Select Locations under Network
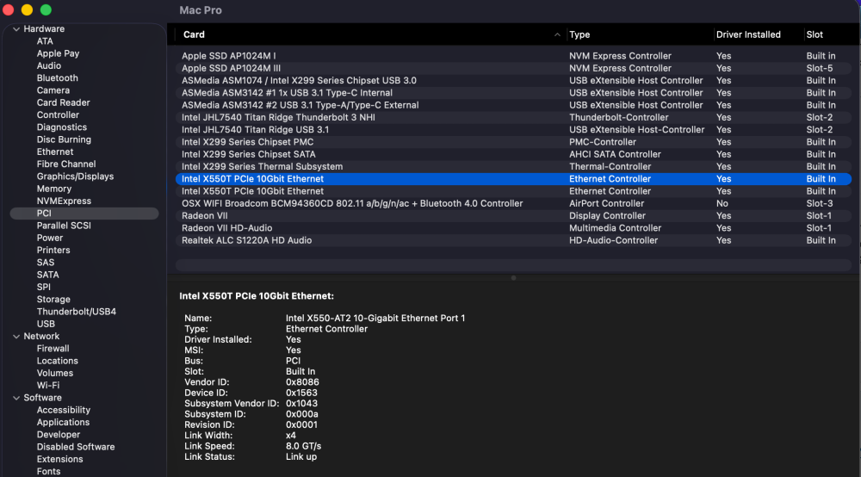Screen dimensions: 861x477 [x=57, y=361]
